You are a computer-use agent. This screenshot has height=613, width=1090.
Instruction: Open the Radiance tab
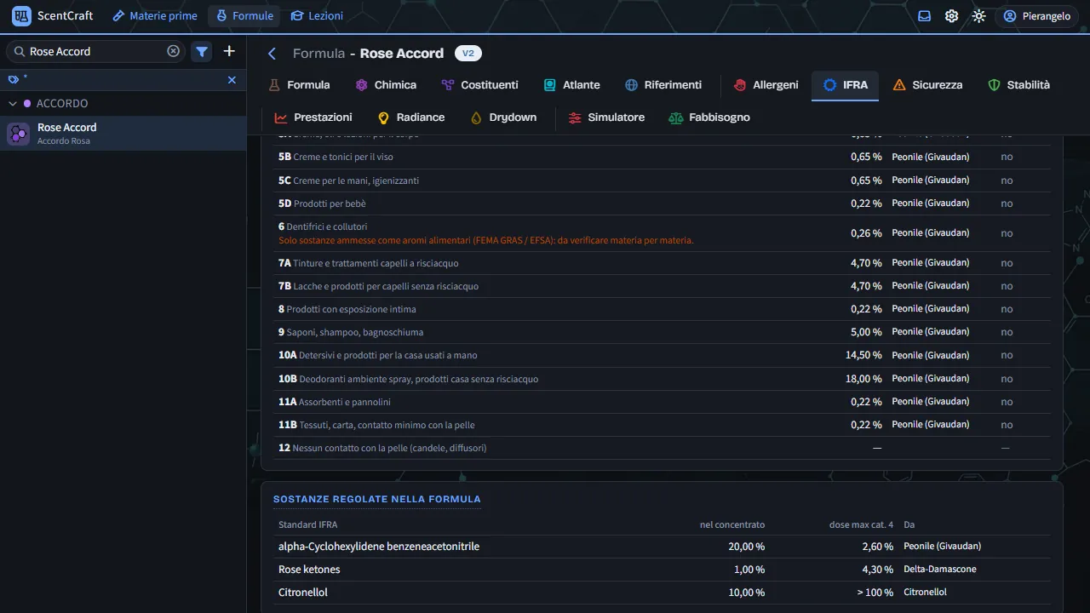pos(410,117)
